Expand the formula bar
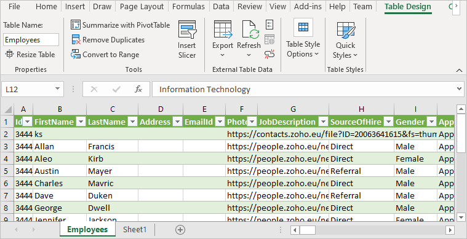The height and width of the screenshot is (239, 467). coord(459,88)
